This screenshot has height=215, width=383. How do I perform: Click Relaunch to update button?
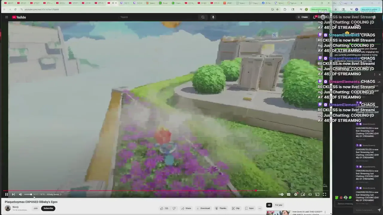319,9
